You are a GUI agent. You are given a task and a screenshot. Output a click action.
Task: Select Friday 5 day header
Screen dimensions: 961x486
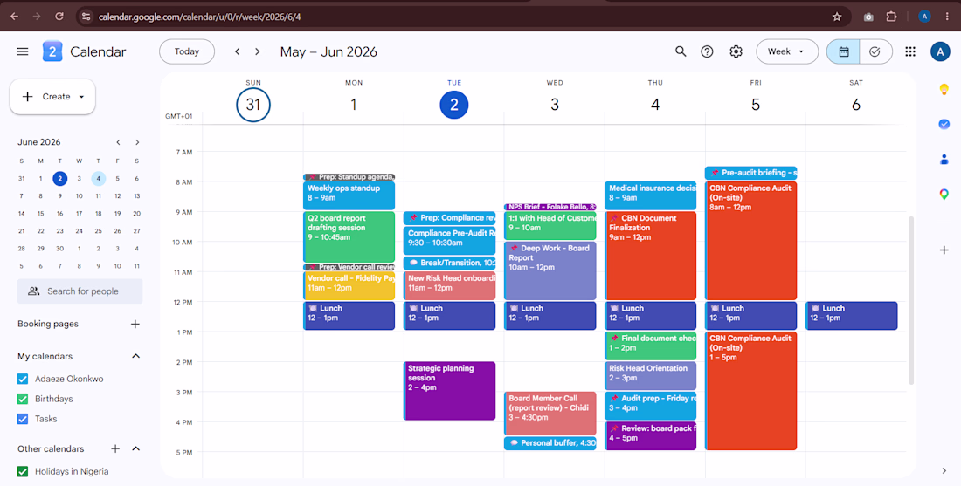tap(756, 105)
